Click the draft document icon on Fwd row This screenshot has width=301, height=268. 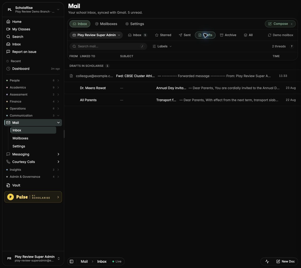pos(71,76)
